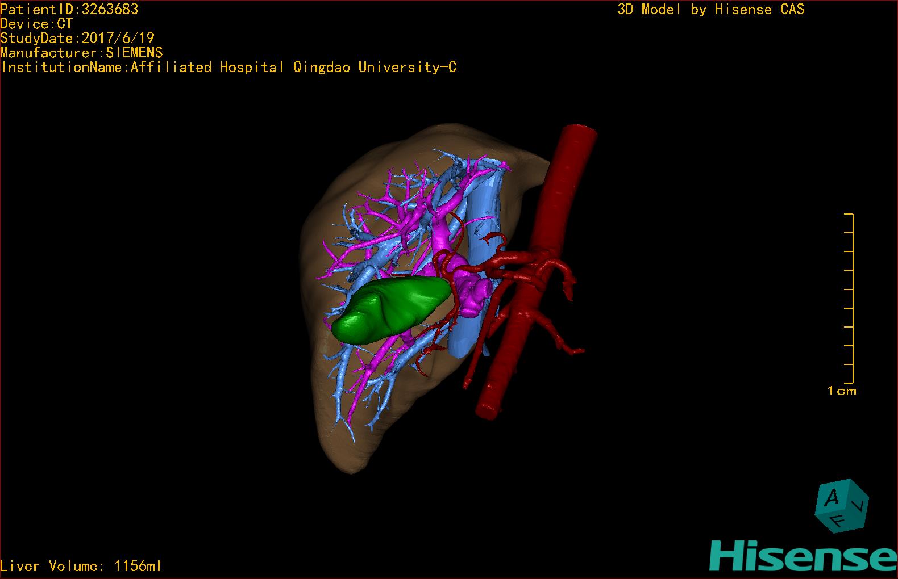Screen dimensions: 898x579
Task: Click the InstitutionName Affiliated Hospital Qingdao text
Action: coord(228,68)
